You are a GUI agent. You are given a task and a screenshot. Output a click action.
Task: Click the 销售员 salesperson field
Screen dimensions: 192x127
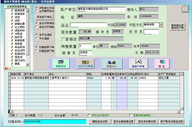click(x=85, y=53)
